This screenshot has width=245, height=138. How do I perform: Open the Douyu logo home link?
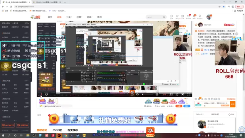36,17
